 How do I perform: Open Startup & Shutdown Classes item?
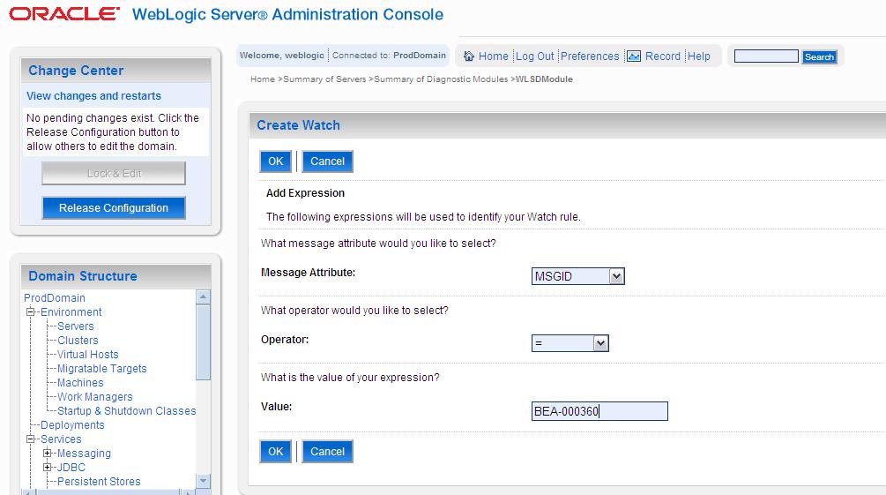pyautogui.click(x=127, y=410)
